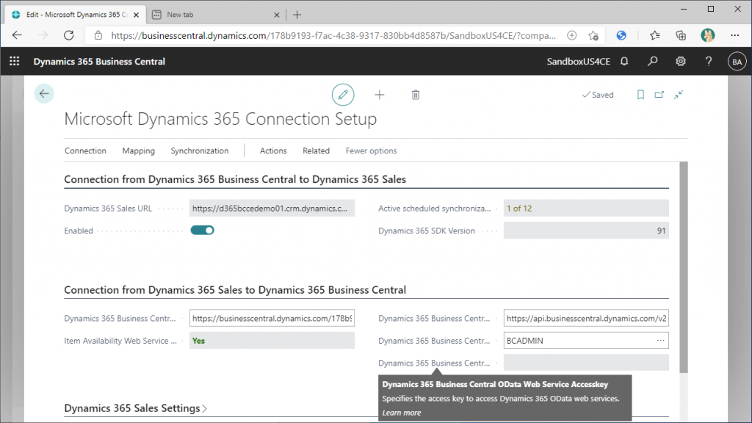The height and width of the screenshot is (423, 752).
Task: Click the site lock icon
Action: tap(98, 35)
